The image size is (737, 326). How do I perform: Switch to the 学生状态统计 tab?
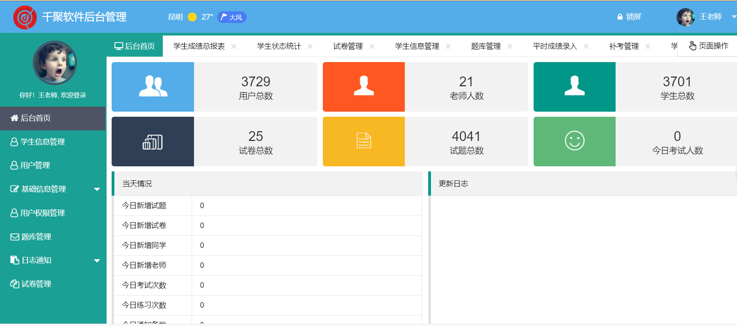click(279, 46)
